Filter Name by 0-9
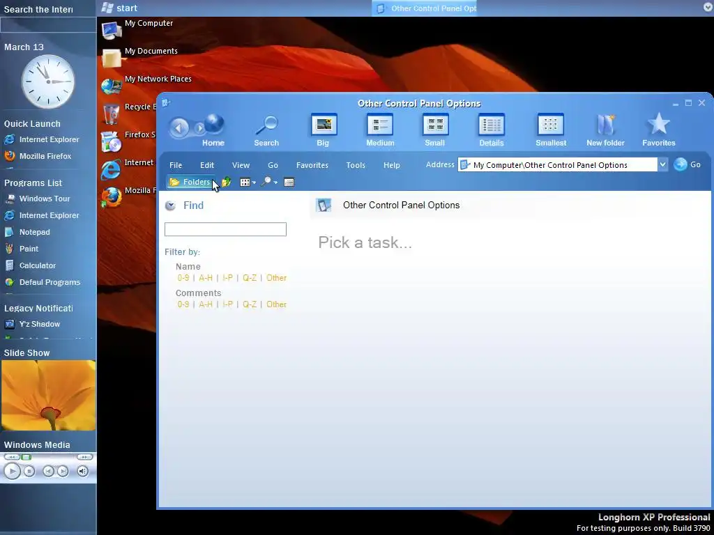 183,278
